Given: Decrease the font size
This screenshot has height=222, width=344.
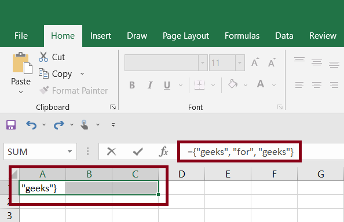Looking at the screenshot, I should [x=272, y=62].
